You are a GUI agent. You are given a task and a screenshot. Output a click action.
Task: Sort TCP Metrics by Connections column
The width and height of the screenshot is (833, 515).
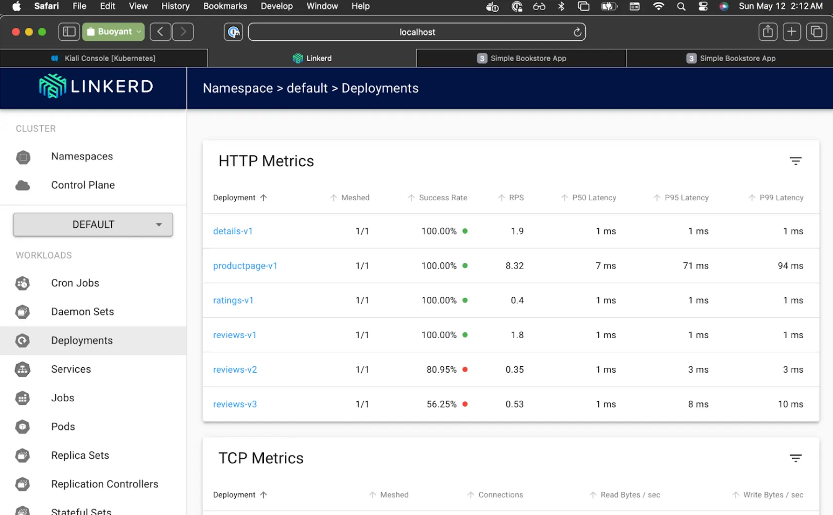[x=495, y=495]
